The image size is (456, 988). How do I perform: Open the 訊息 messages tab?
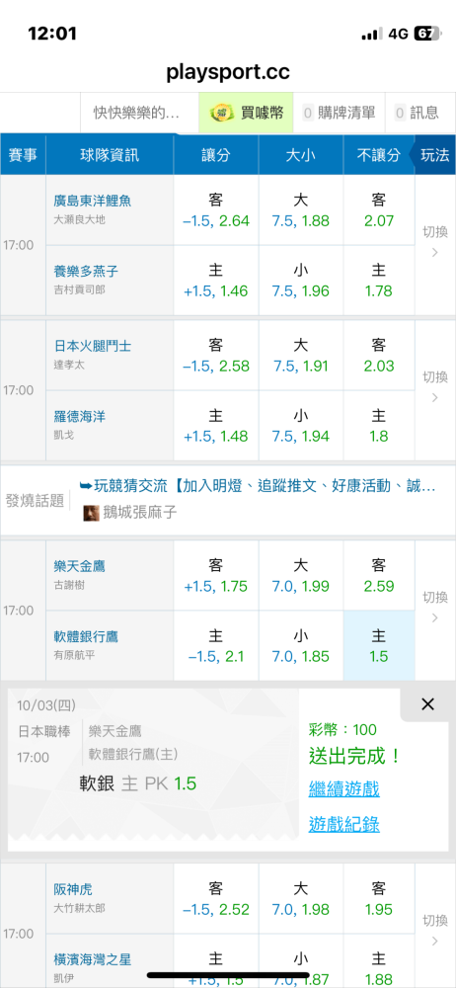pos(417,113)
